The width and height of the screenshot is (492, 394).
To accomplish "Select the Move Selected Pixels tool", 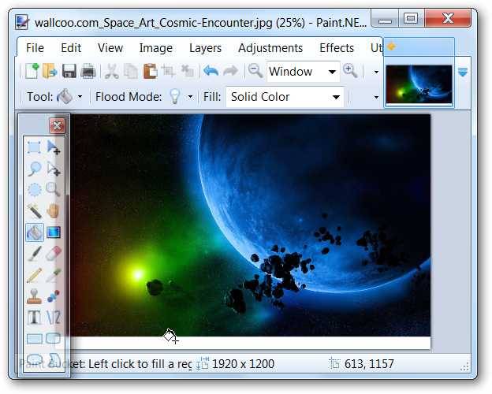I will (54, 147).
